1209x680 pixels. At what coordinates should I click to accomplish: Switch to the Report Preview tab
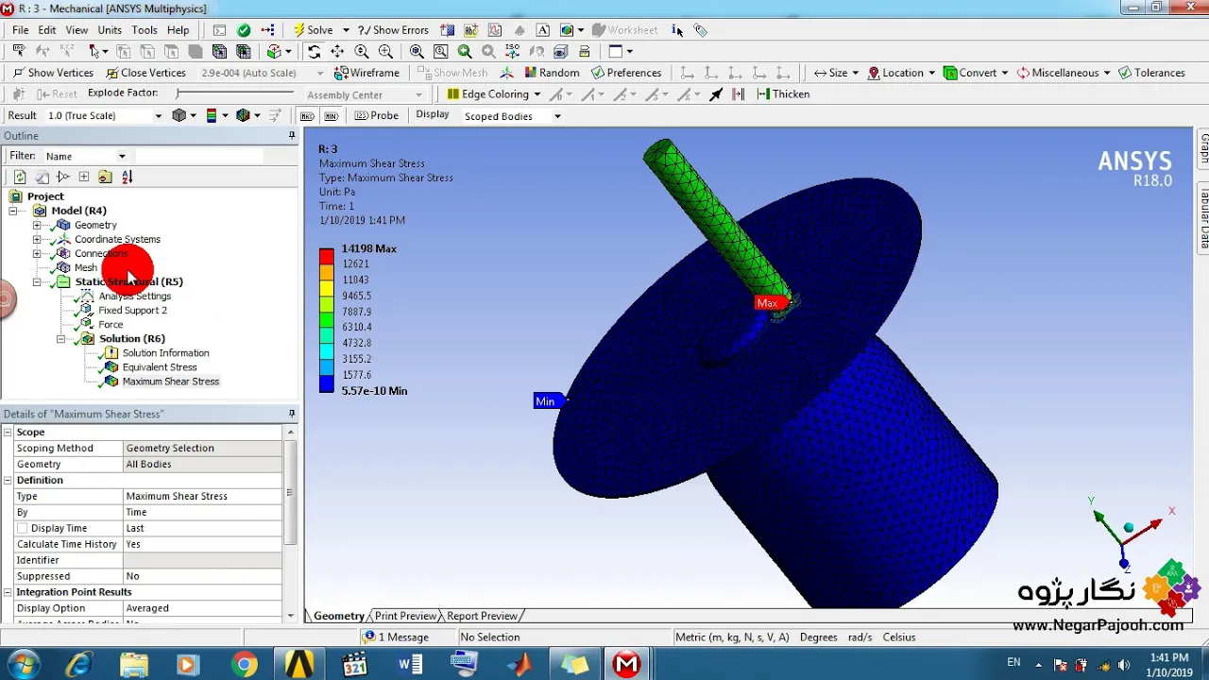(482, 616)
